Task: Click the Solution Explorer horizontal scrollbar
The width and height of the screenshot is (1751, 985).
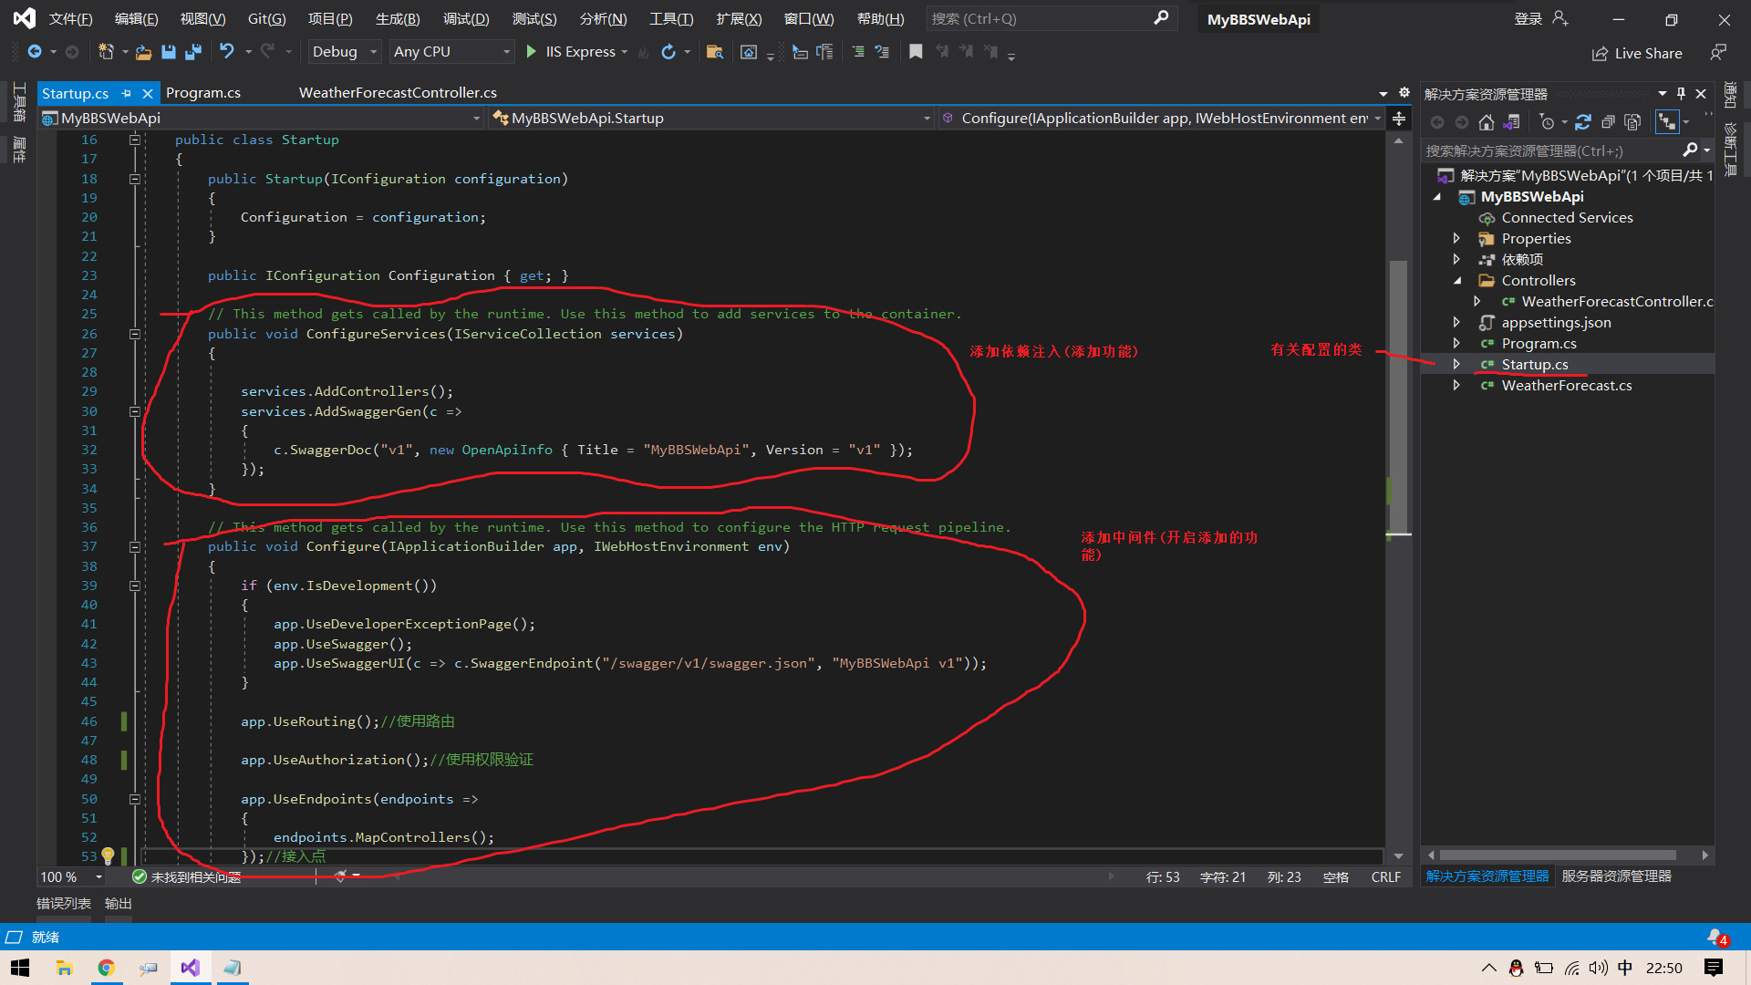Action: point(1558,855)
